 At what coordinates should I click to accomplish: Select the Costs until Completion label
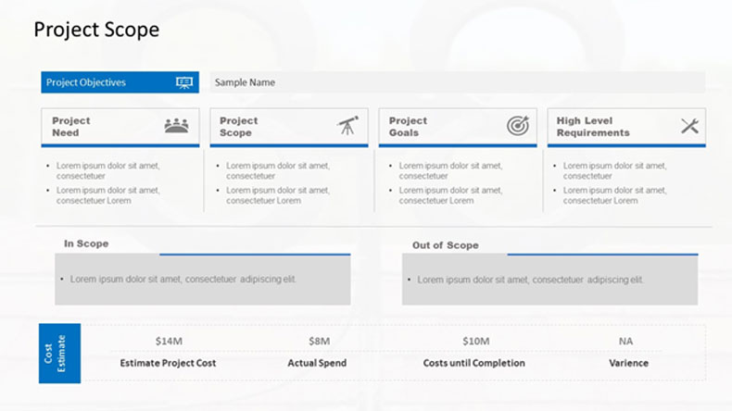pos(473,363)
